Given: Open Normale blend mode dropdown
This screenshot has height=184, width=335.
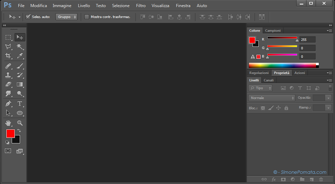Looking at the screenshot, I should tap(272, 98).
